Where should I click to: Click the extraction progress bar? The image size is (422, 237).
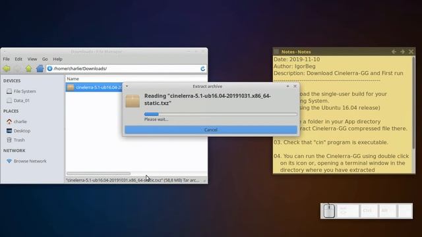click(x=220, y=114)
